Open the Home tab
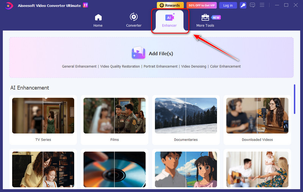 click(98, 20)
